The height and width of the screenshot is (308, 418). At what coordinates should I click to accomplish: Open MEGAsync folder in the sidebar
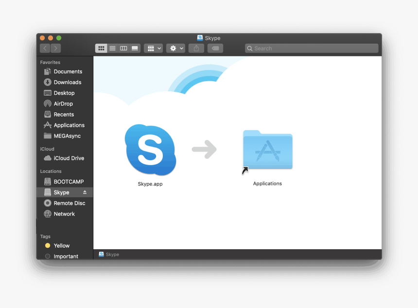coord(65,136)
